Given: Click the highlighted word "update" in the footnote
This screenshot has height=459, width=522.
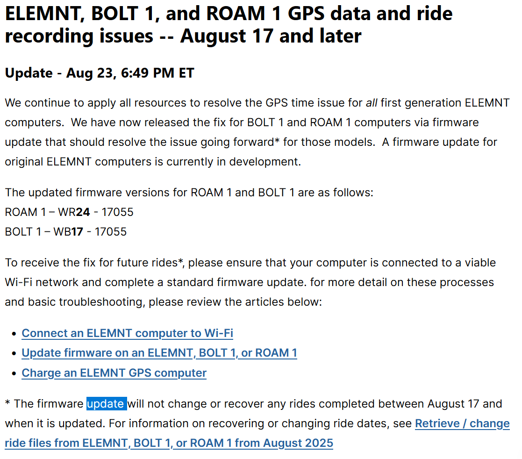Looking at the screenshot, I should tap(106, 403).
